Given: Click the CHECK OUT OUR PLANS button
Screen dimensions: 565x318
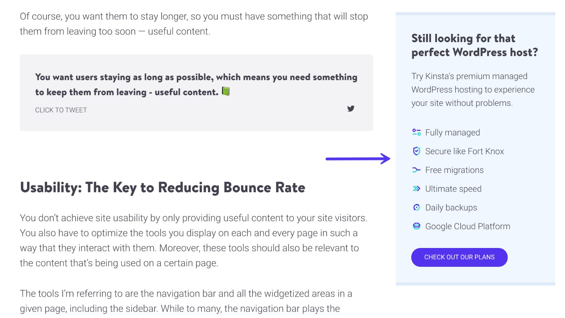Looking at the screenshot, I should [459, 257].
